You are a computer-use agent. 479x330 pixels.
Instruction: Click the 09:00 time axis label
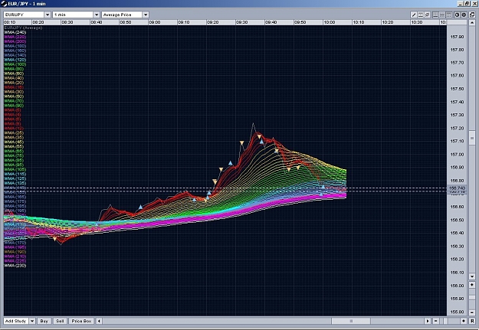(x=155, y=22)
